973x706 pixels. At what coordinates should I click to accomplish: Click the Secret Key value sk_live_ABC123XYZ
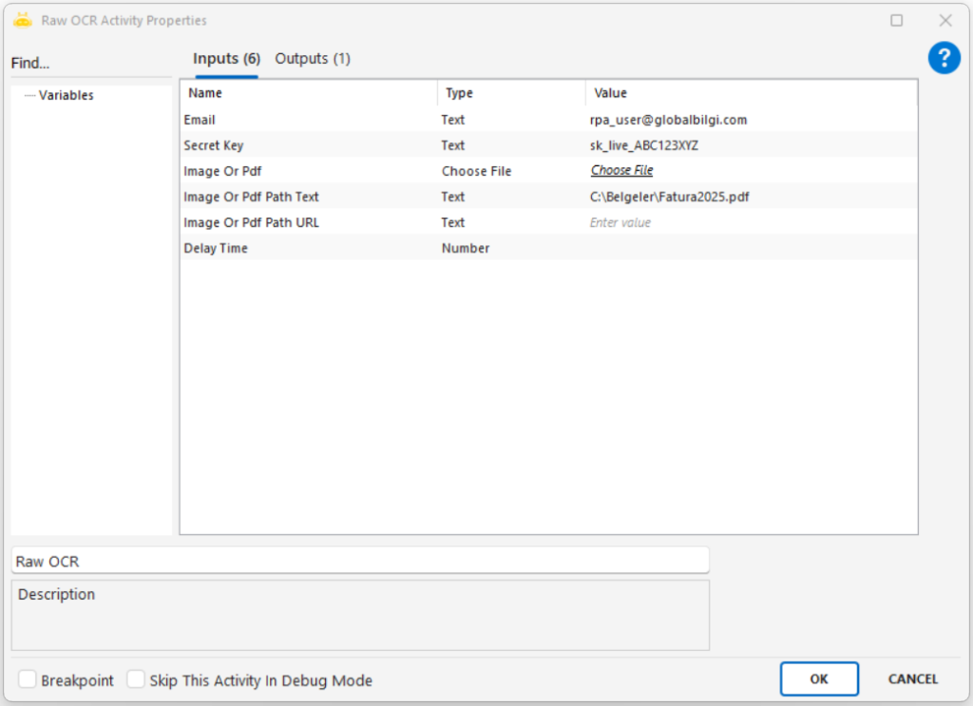coord(644,145)
